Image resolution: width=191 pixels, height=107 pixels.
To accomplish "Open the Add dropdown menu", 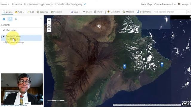I will [x=19, y=12].
